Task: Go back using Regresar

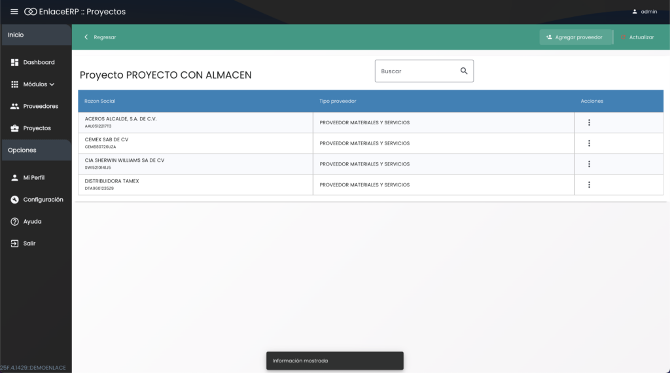Action: tap(100, 37)
